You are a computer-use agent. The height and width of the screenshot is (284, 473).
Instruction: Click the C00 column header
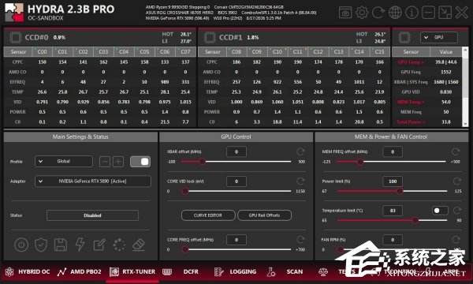coord(43,51)
